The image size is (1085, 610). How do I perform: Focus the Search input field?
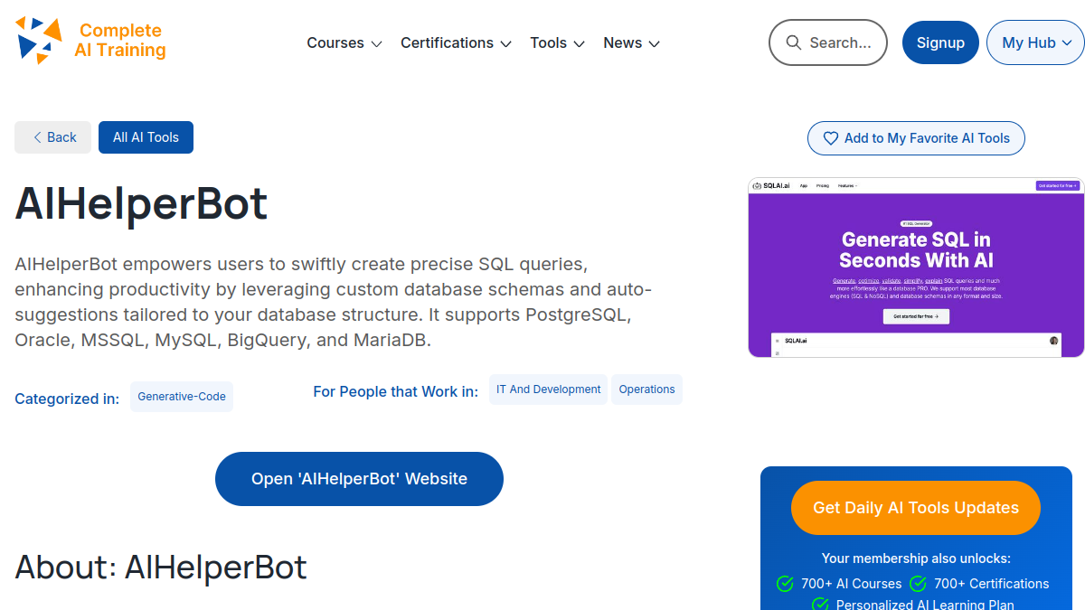point(828,42)
